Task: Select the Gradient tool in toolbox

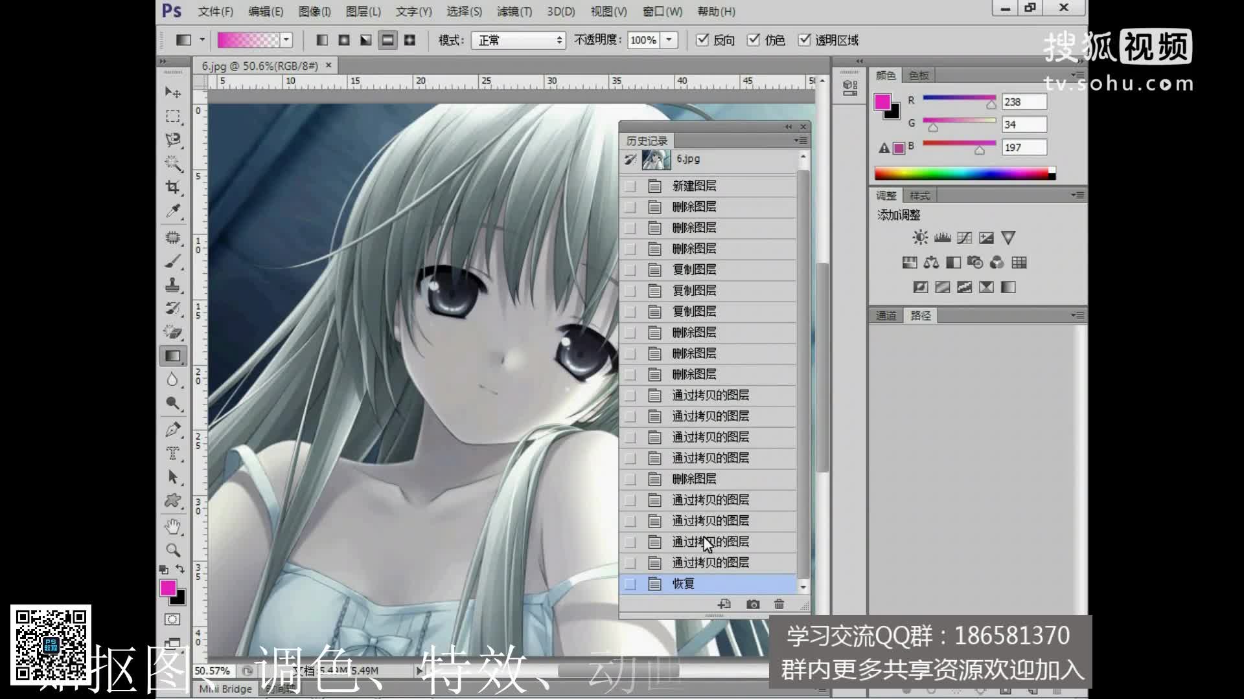Action: tap(173, 356)
